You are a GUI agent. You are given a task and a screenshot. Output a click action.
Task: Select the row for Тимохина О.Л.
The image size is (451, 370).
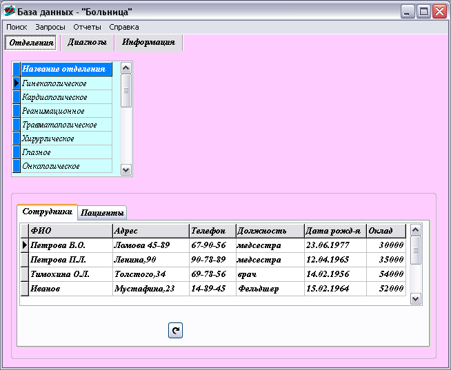pyautogui.click(x=70, y=274)
